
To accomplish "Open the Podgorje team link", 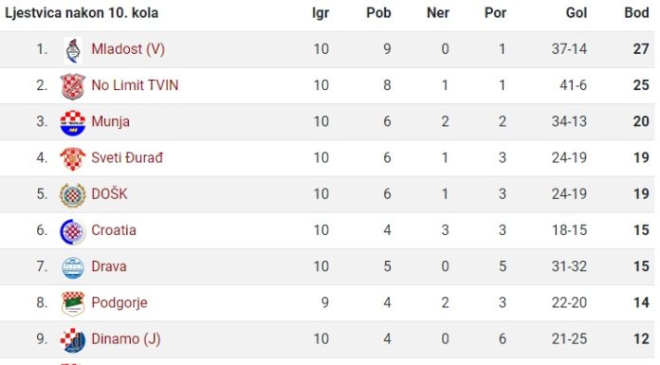I will point(119,302).
